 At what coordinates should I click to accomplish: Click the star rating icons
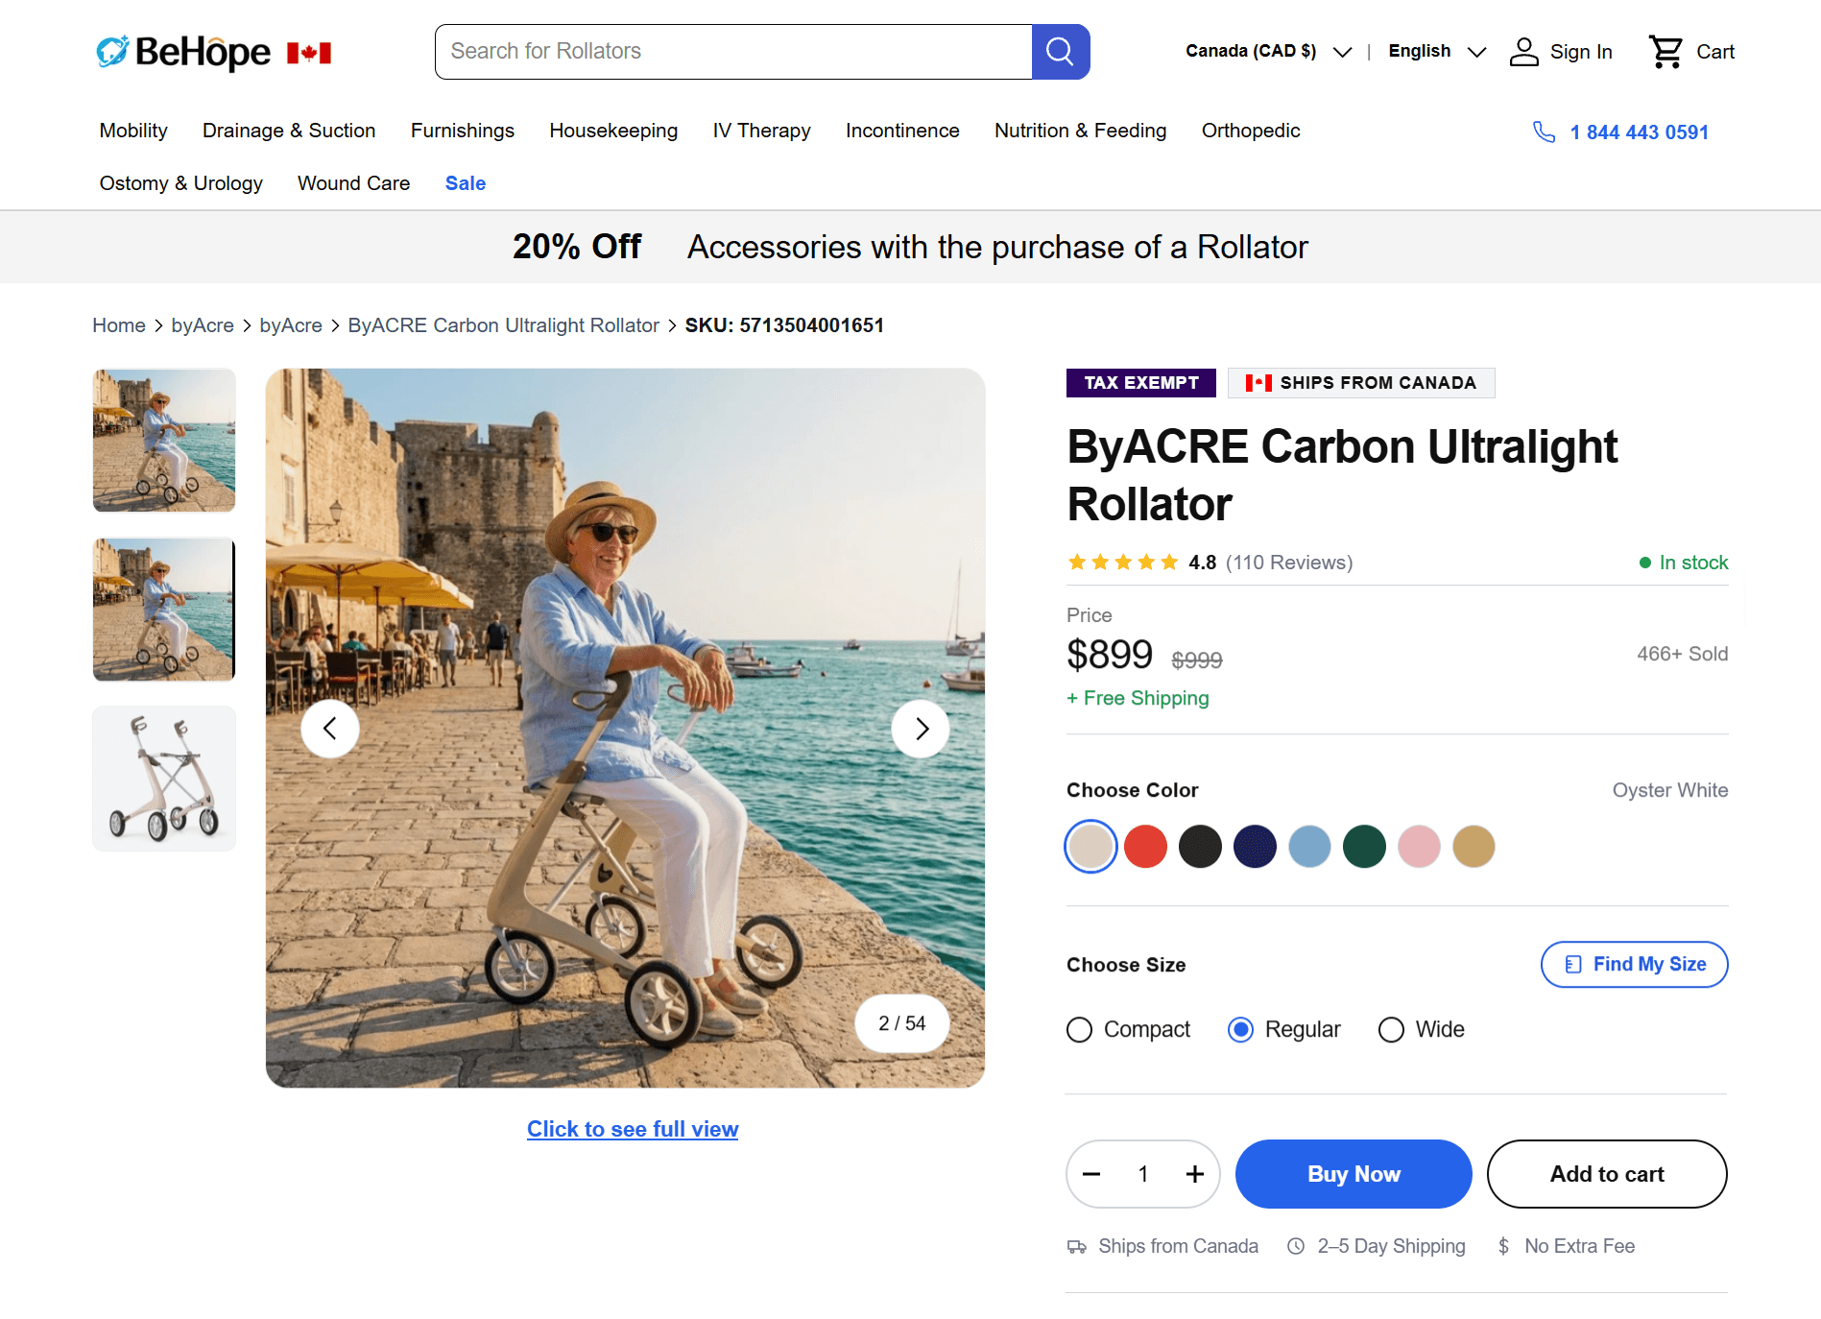[x=1123, y=563]
